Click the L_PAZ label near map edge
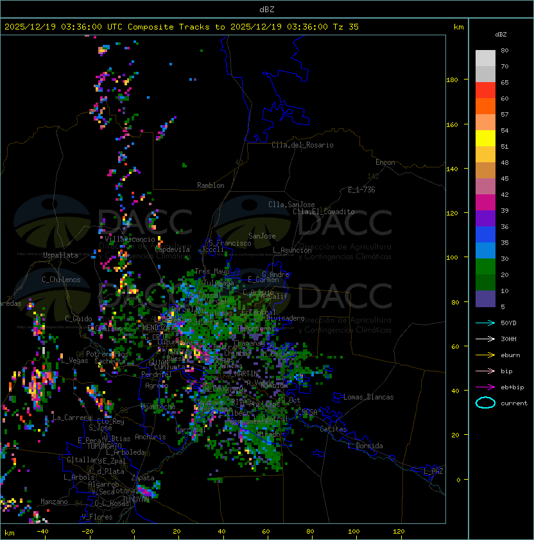534x540 pixels. [x=433, y=471]
